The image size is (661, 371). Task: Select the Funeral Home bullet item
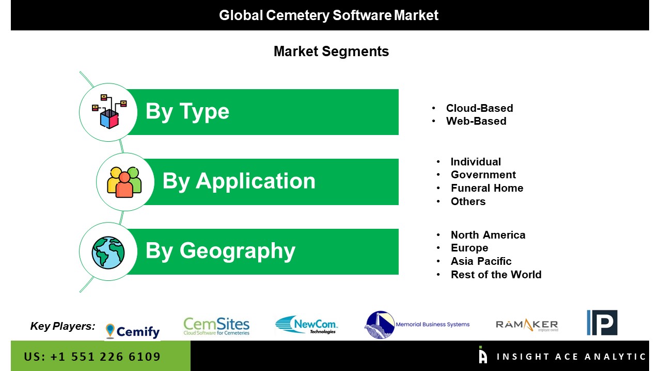pos(486,188)
